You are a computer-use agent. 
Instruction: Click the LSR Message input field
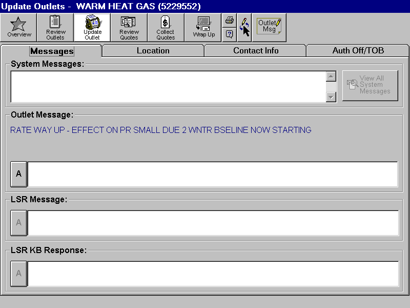coord(213,223)
